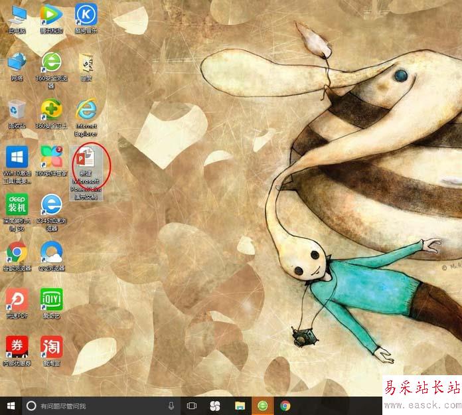
Task: Launch 360 Security Guard shortcut
Action: (x=51, y=114)
